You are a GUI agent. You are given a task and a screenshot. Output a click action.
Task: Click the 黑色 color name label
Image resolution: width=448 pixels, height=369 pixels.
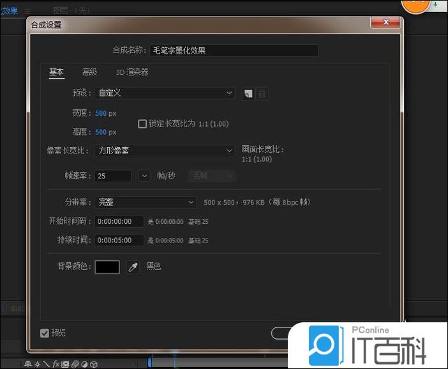coord(153,266)
